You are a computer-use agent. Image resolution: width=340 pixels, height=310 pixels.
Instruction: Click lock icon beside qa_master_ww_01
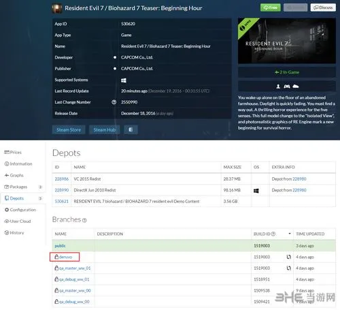pos(56,268)
